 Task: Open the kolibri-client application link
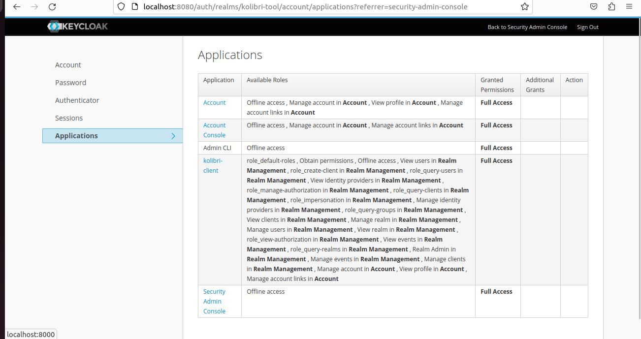(213, 165)
